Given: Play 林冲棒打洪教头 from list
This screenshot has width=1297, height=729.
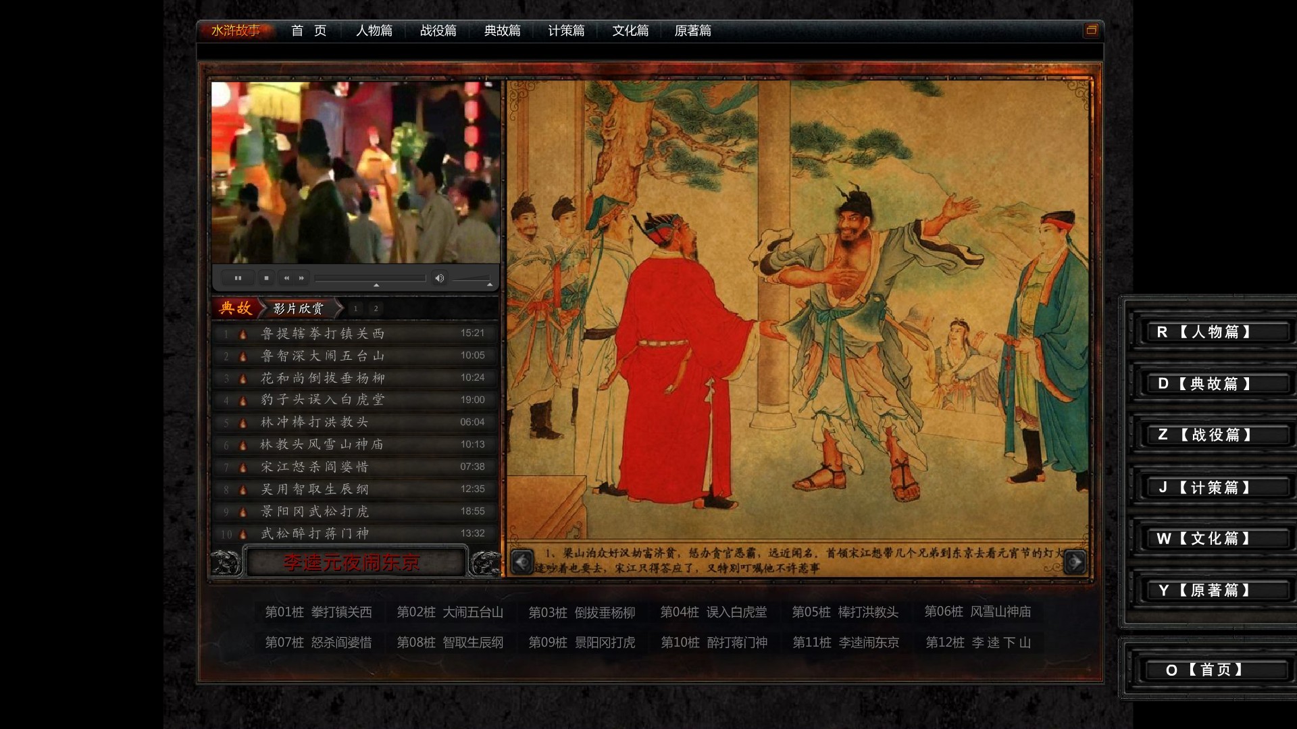Looking at the screenshot, I should [x=355, y=422].
